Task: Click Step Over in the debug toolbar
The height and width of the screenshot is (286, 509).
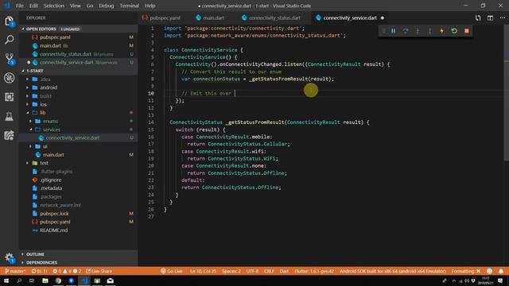Action: point(406,31)
